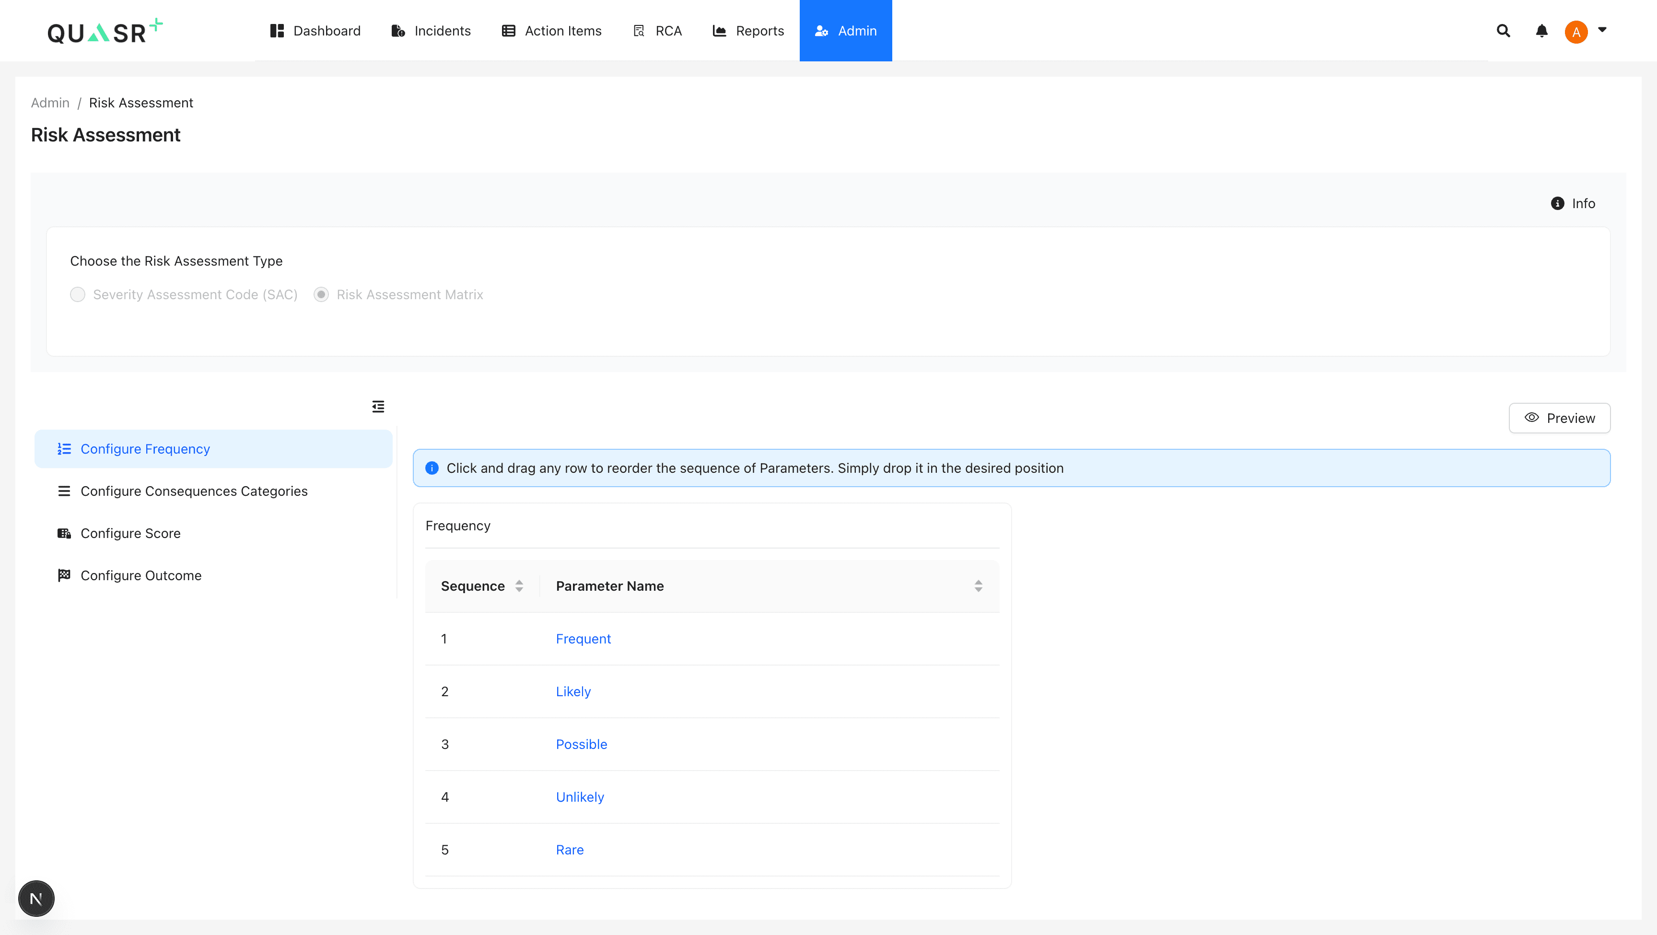1657x935 pixels.
Task: Click the Admin breadcrumb link
Action: tap(50, 102)
